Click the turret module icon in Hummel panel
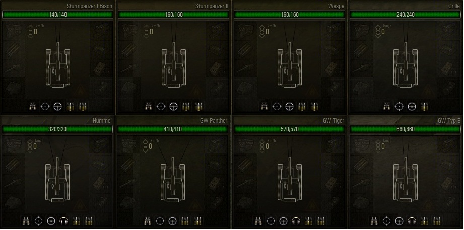Image resolution: width=464 pixels, height=230 pixels. tap(13, 201)
